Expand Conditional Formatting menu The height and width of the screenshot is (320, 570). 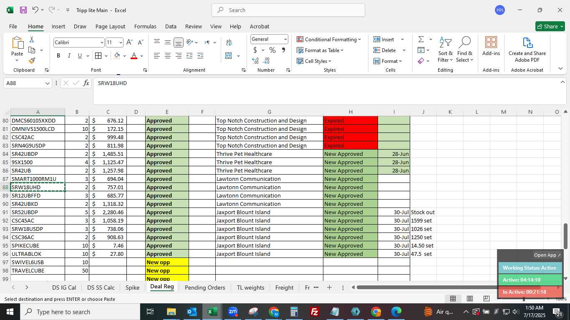[x=329, y=40]
